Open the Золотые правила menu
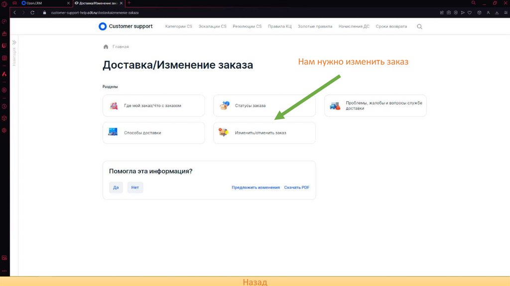Viewport: 510px width, 286px height. 315,26
